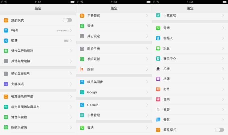Tap the 影片 label text
Screen dimensions: 228x135
click(166, 89)
